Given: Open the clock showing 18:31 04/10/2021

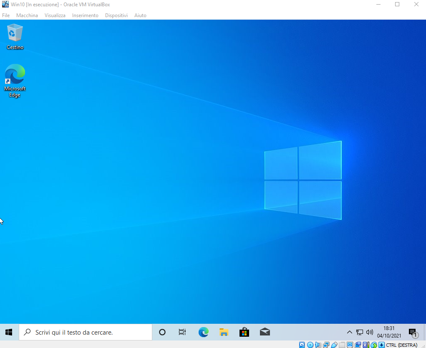Looking at the screenshot, I should point(389,332).
